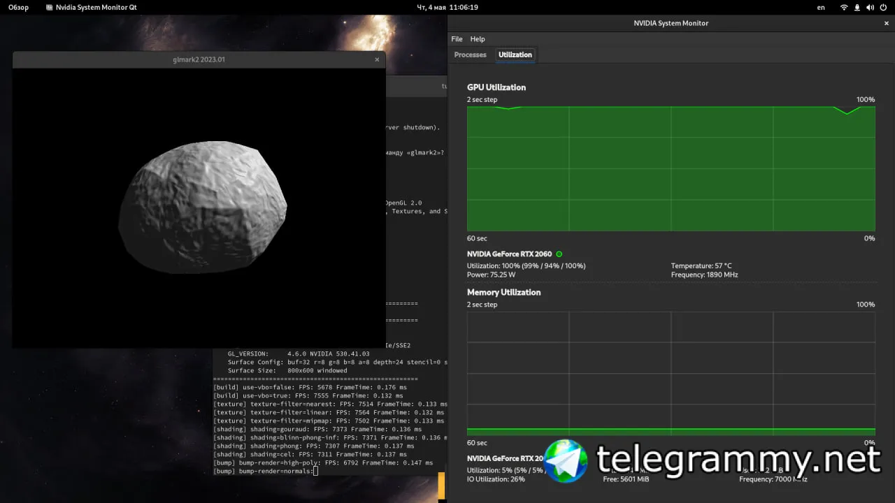Screen dimensions: 895x503
Task: Click terminal line 'texture-filter=nearest: FPS: 7514'
Action: point(330,404)
